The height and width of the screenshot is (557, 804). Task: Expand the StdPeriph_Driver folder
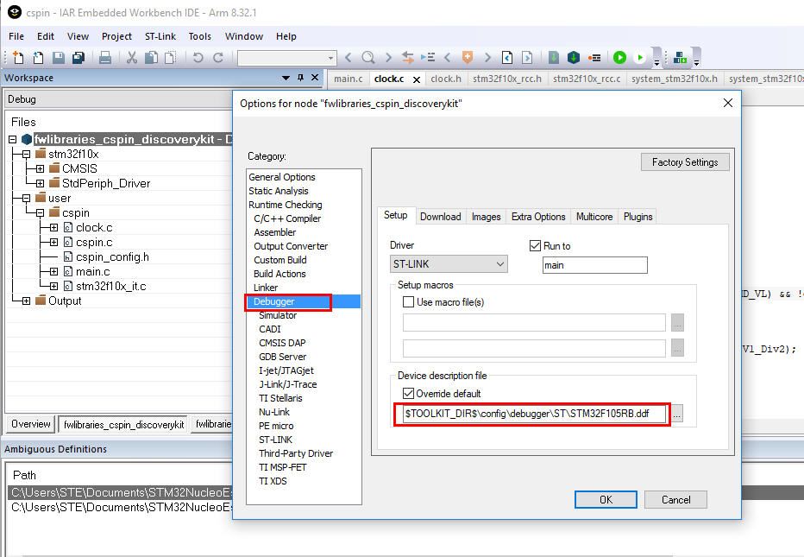pyautogui.click(x=40, y=183)
